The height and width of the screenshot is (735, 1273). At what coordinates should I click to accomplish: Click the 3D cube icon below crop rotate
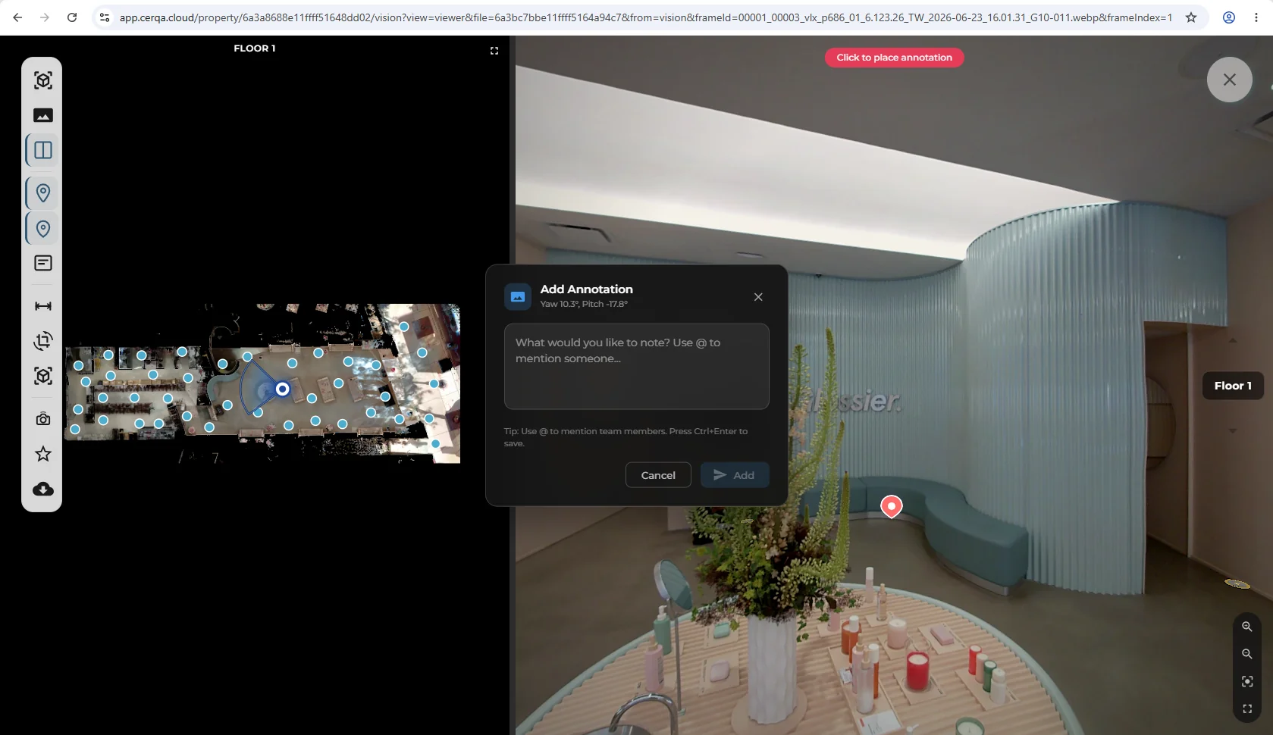click(43, 376)
